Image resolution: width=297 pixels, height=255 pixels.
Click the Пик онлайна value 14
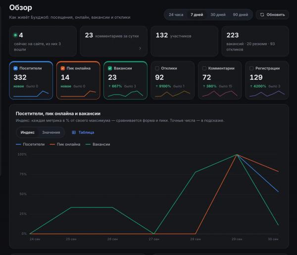pyautogui.click(x=65, y=77)
